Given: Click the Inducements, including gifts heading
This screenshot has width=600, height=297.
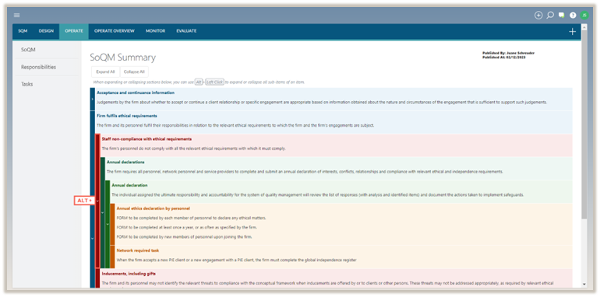Looking at the screenshot, I should pos(129,274).
